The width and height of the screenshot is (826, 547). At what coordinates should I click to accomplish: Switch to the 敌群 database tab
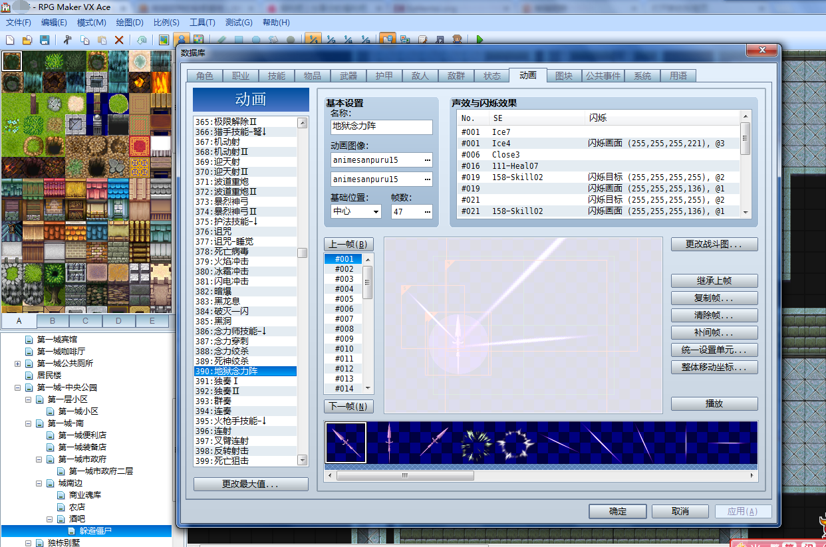[456, 76]
